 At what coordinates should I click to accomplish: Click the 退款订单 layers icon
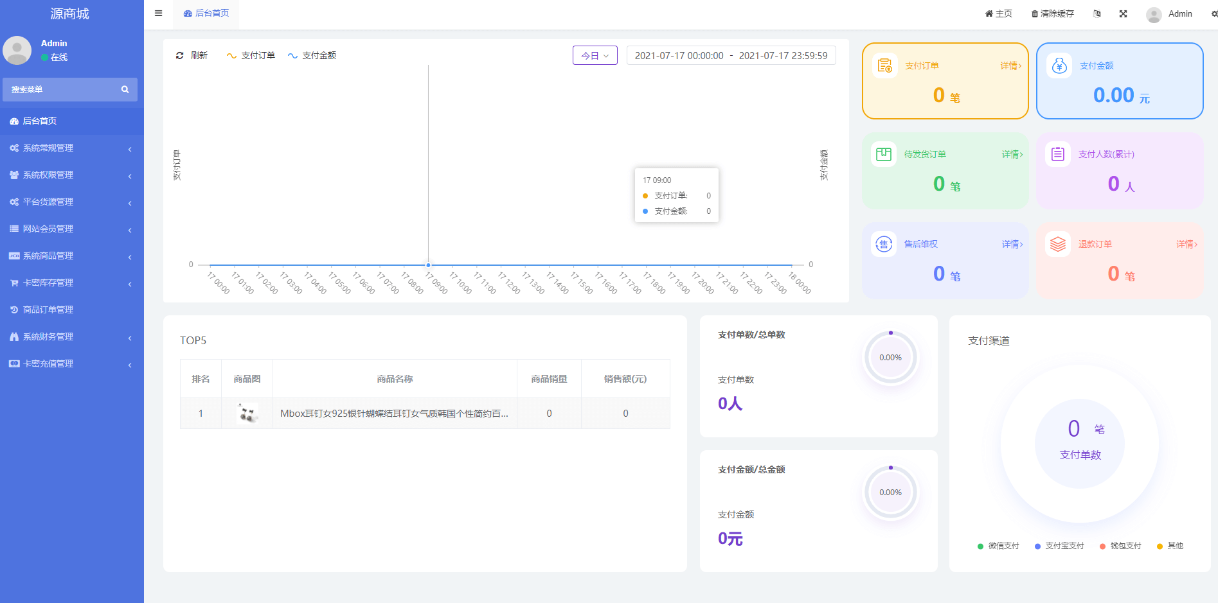click(1057, 244)
